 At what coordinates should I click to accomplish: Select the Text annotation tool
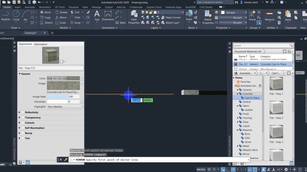[x=97, y=16]
